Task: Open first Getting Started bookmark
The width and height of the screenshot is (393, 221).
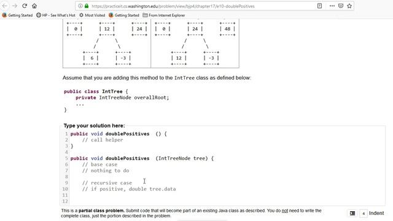Action: (17, 15)
